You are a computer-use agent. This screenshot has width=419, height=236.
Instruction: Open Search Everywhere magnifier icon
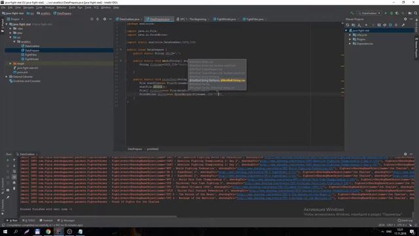[416, 13]
